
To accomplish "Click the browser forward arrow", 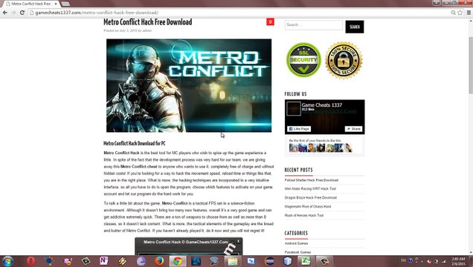I will click(13, 13).
